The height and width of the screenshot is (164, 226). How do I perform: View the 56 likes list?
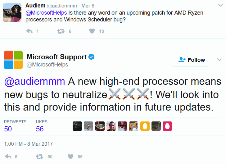pos(42,126)
